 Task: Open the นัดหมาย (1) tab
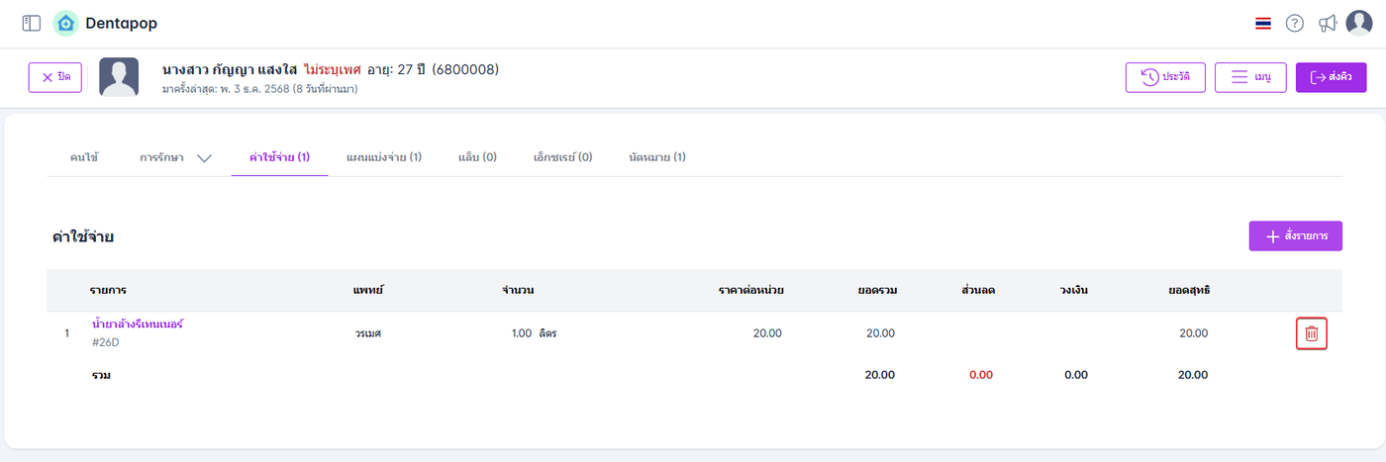(x=657, y=157)
